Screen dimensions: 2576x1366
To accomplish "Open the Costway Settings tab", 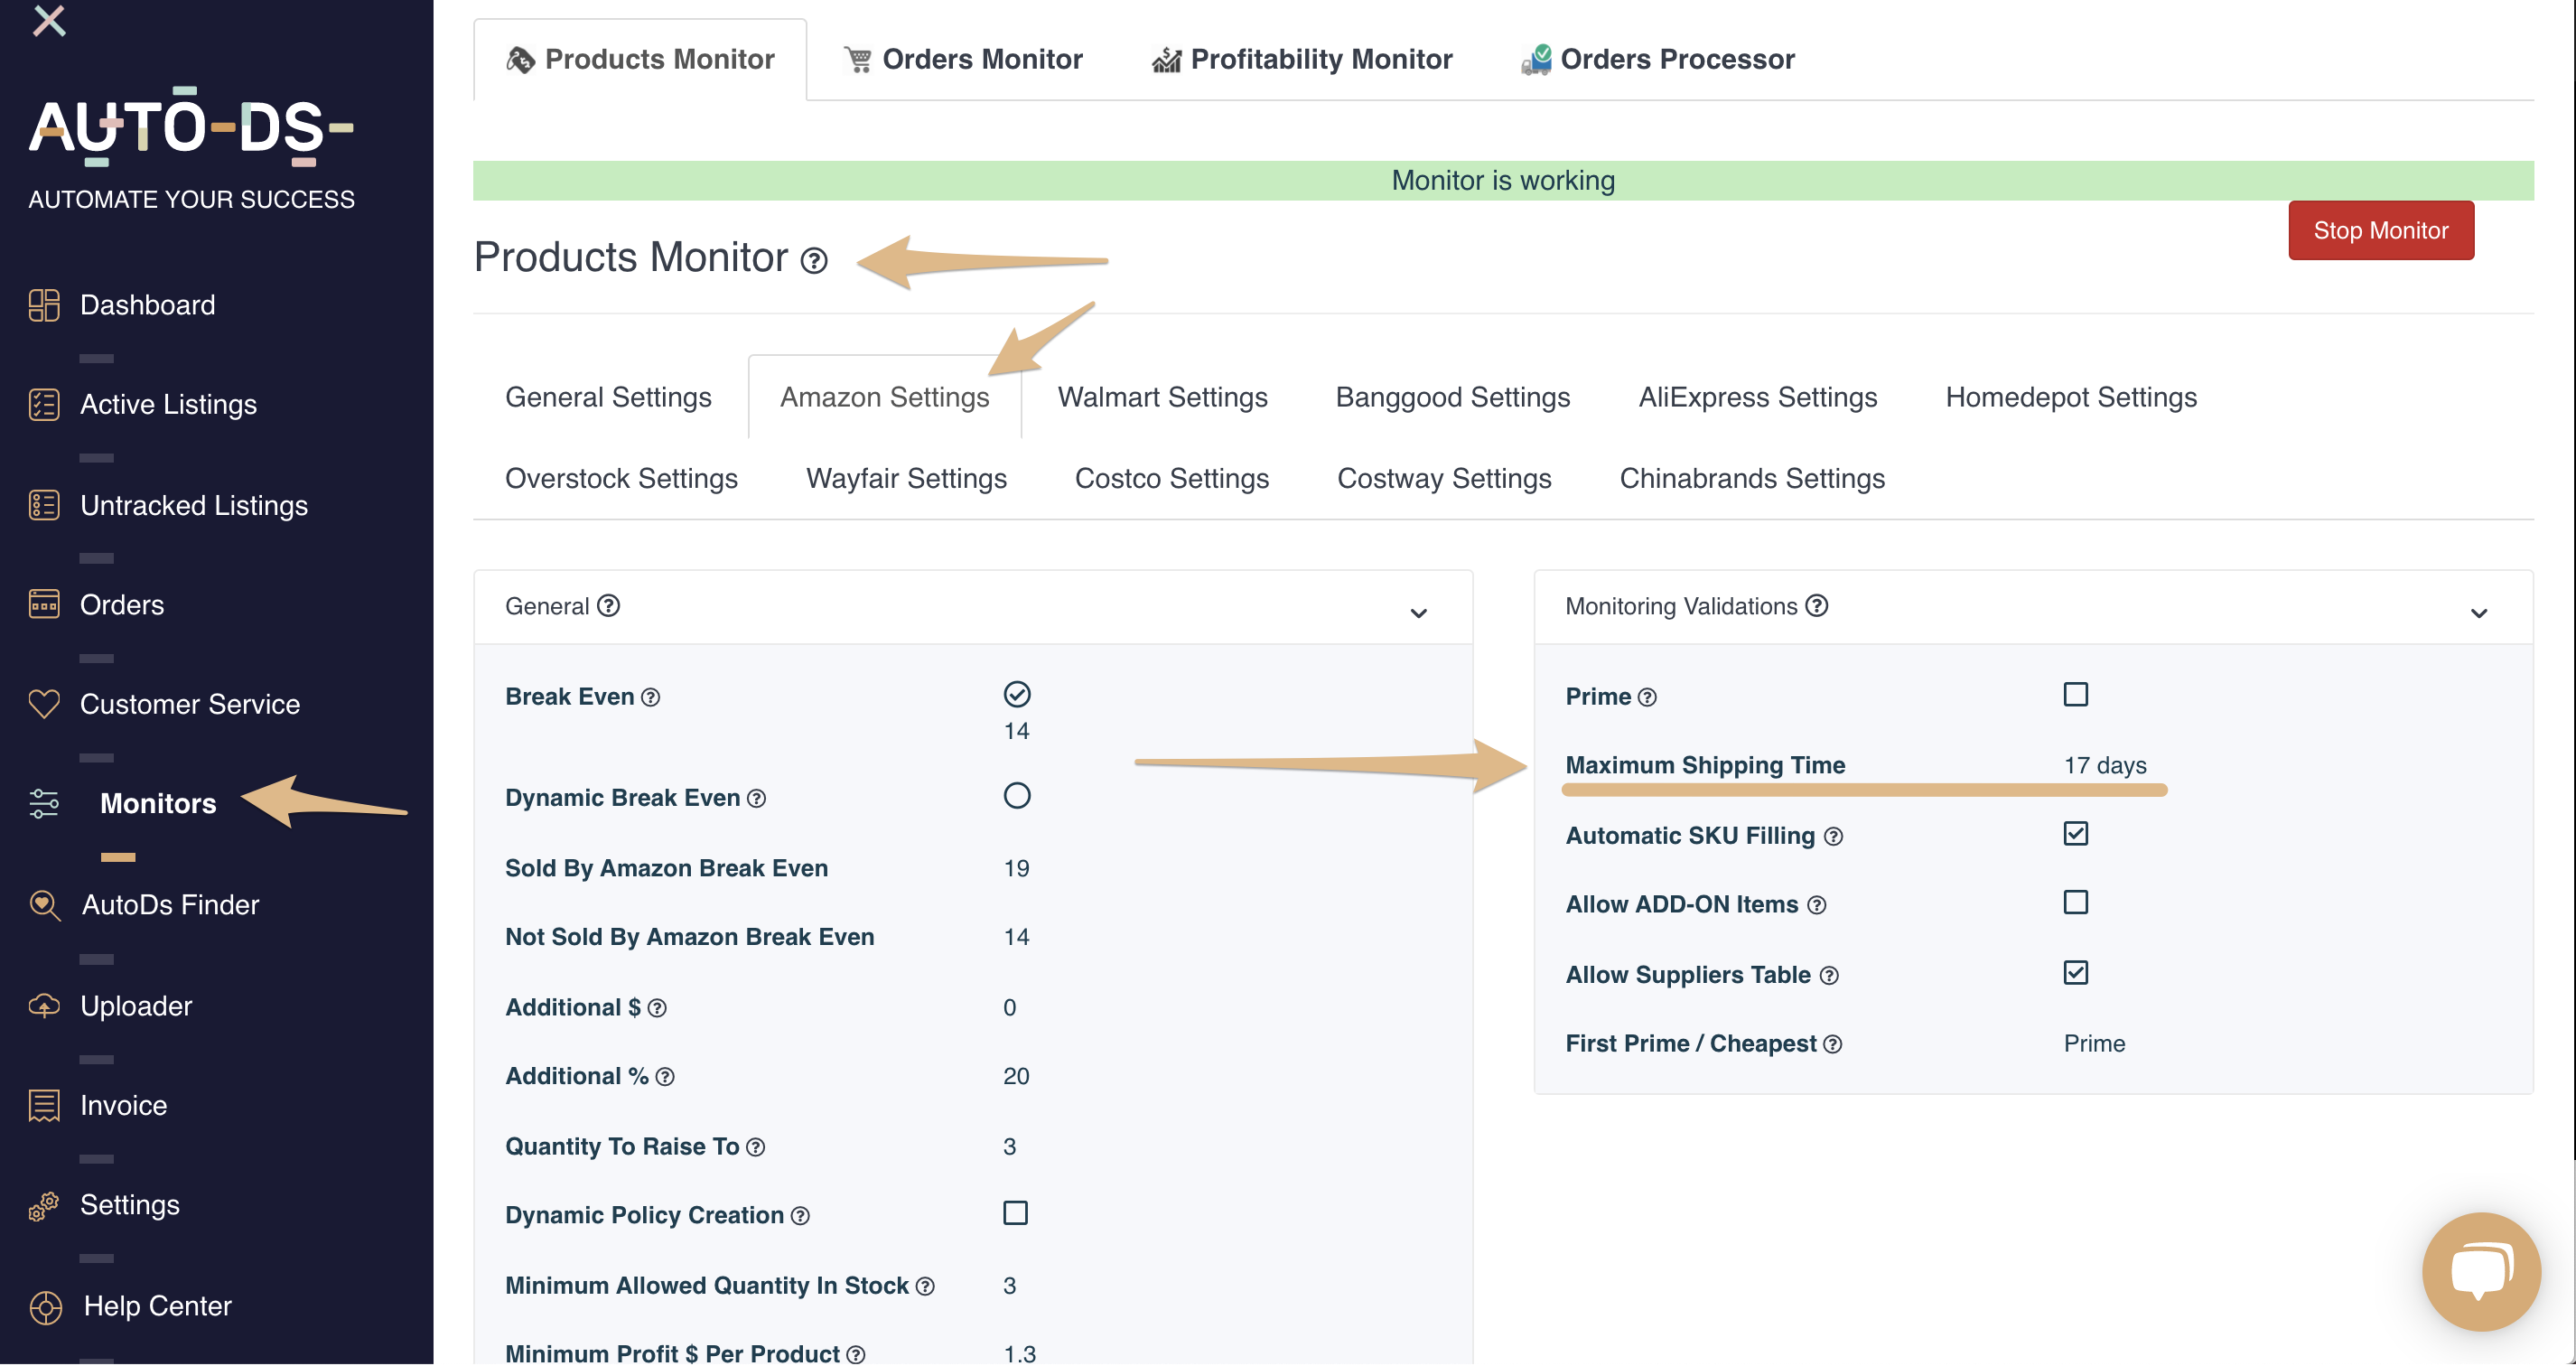I will (x=1444, y=478).
